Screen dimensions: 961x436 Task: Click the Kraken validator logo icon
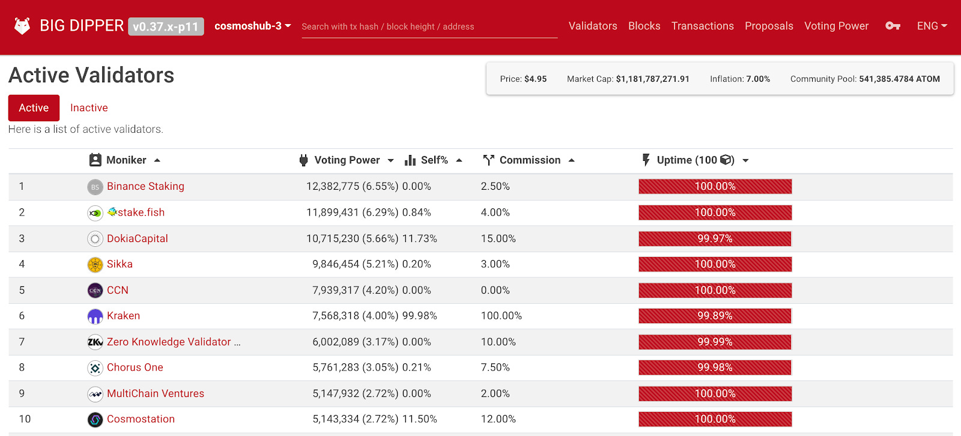(95, 316)
